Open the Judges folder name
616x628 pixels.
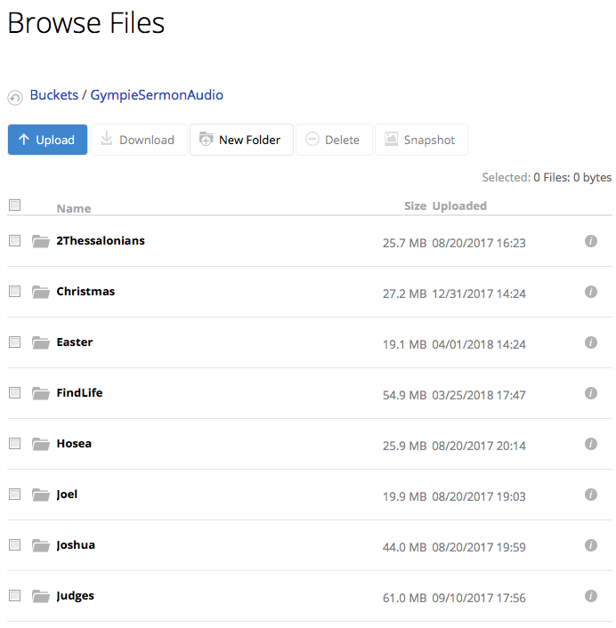pyautogui.click(x=76, y=596)
